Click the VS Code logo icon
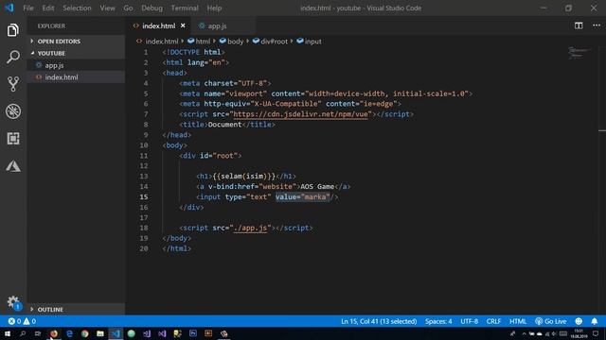Viewport: 606px width, 340px height. click(x=9, y=8)
